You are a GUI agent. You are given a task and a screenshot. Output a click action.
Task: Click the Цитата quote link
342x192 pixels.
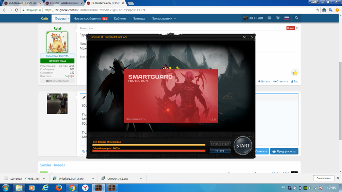pos(264,81)
